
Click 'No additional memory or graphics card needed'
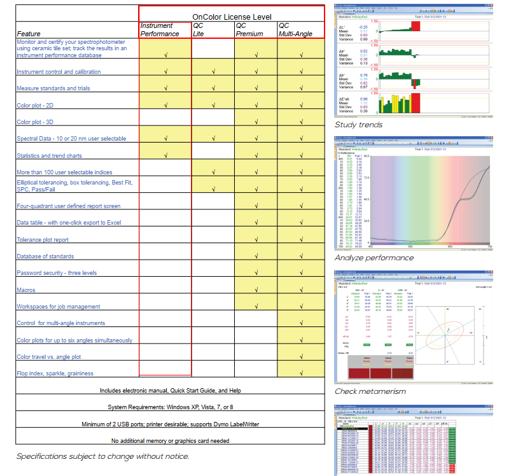click(x=170, y=441)
